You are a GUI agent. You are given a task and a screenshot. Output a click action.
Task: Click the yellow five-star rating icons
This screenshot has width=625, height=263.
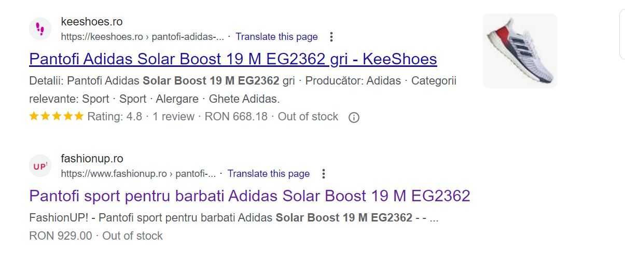[x=57, y=116]
